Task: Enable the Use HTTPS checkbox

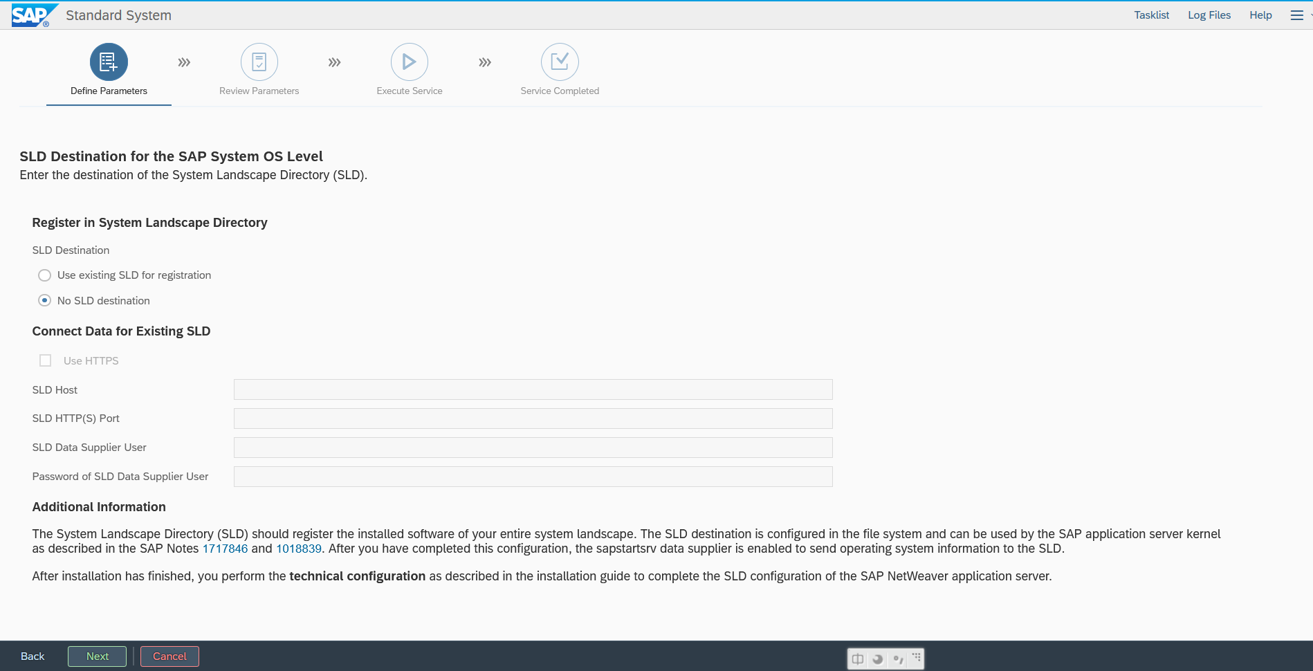Action: [46, 360]
